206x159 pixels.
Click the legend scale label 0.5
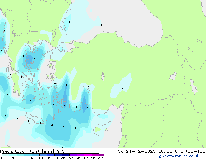tap(11, 158)
